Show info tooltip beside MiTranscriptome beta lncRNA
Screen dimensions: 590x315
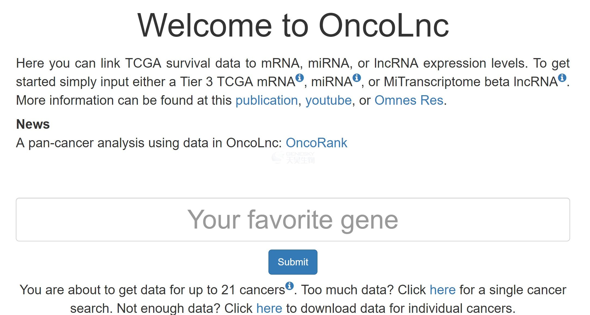pyautogui.click(x=562, y=78)
